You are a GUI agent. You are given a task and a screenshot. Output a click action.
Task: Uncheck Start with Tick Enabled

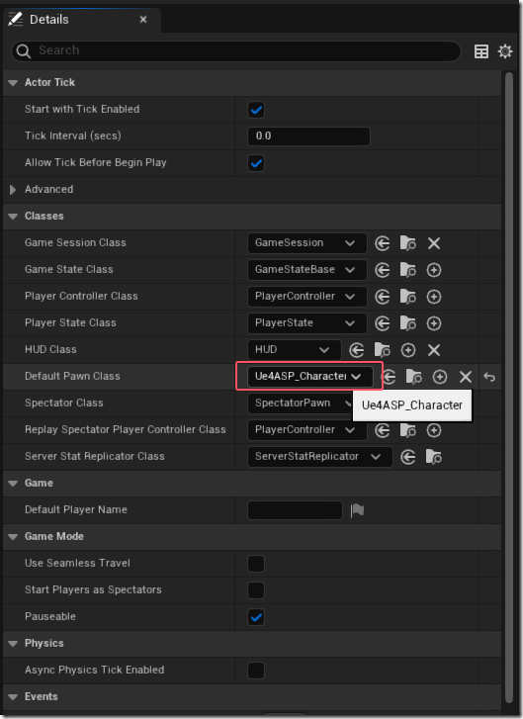[256, 110]
